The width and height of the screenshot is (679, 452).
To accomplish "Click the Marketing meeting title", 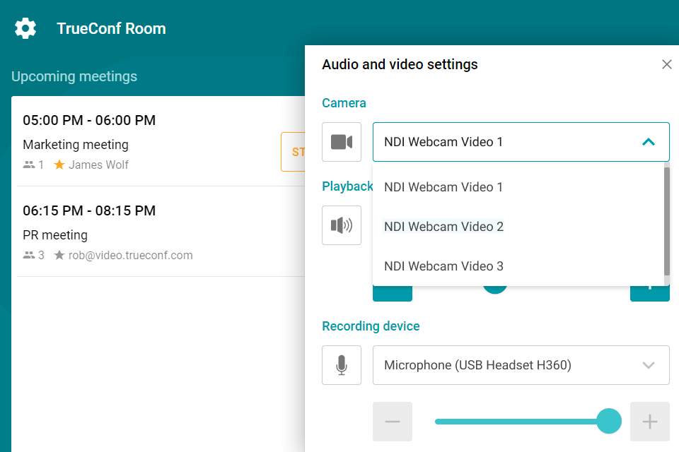I will [x=76, y=145].
